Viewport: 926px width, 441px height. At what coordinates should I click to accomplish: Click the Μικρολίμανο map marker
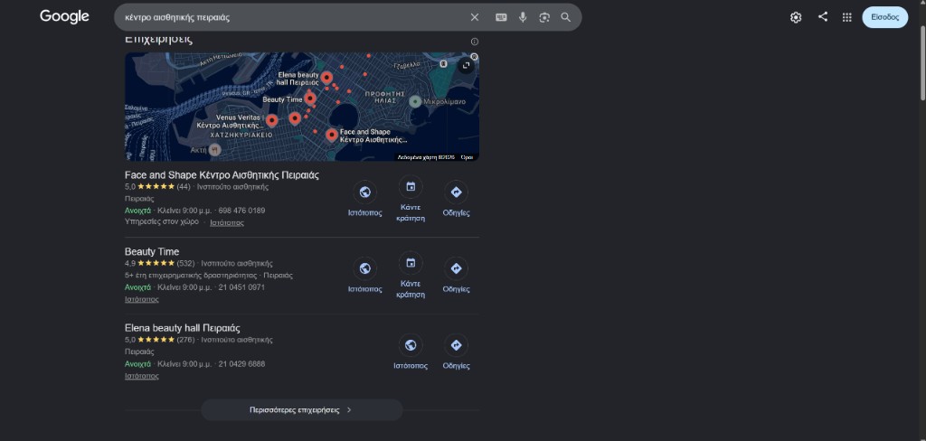tap(415, 101)
